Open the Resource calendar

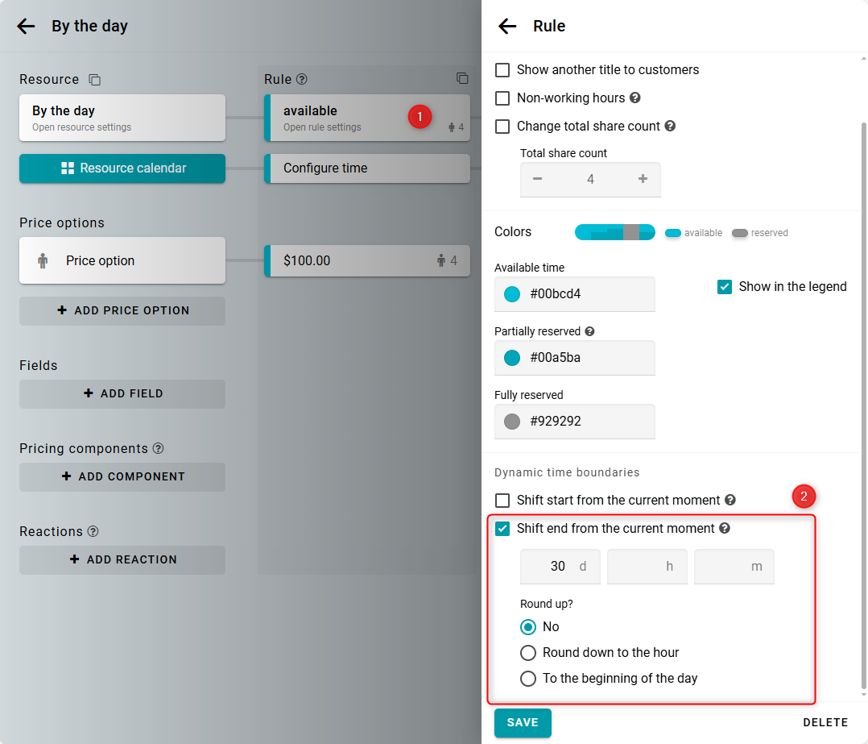pyautogui.click(x=122, y=168)
